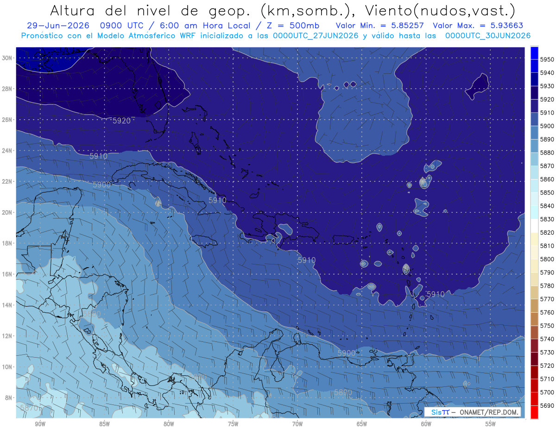Click the '5900' contour label north of Venezuela

[x=346, y=353]
